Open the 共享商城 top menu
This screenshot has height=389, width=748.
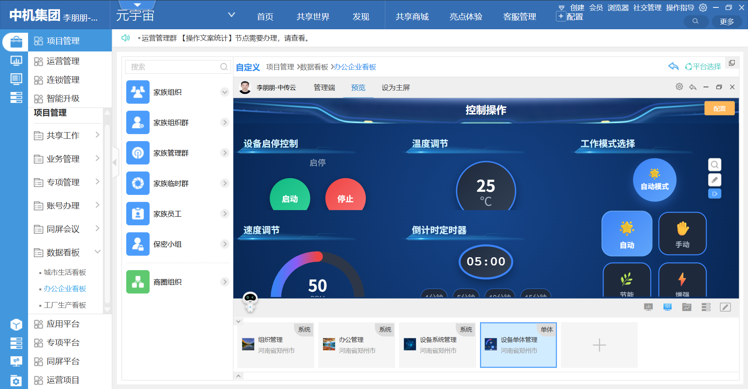(412, 17)
